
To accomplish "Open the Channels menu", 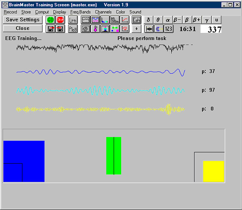I will pos(103,12).
